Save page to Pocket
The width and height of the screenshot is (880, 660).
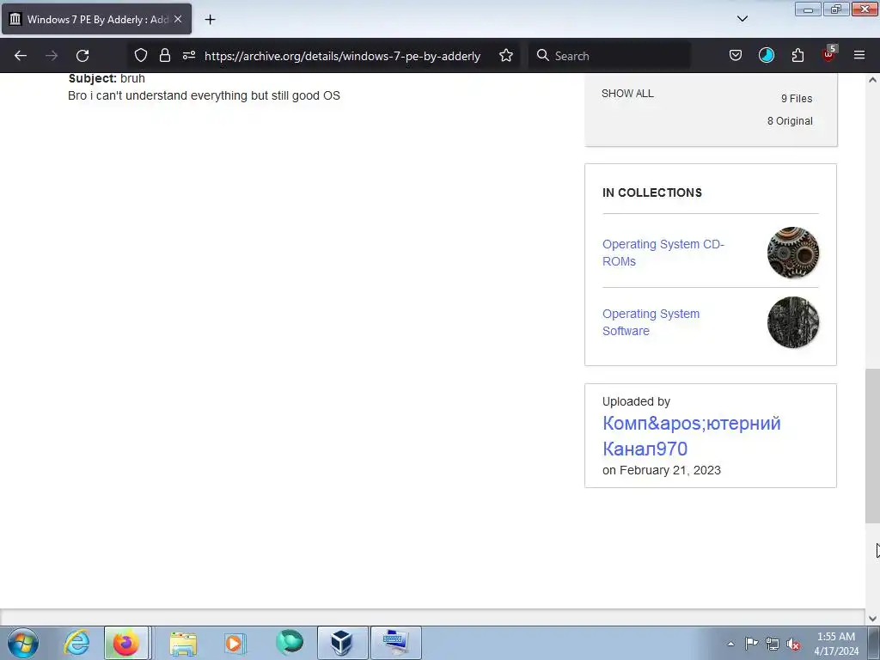(x=736, y=56)
